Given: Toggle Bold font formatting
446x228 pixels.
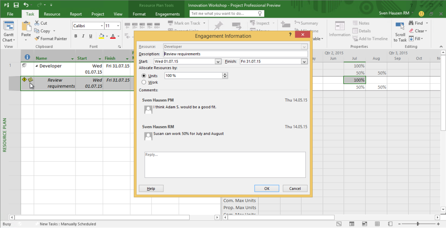Looking at the screenshot, I should click(76, 36).
